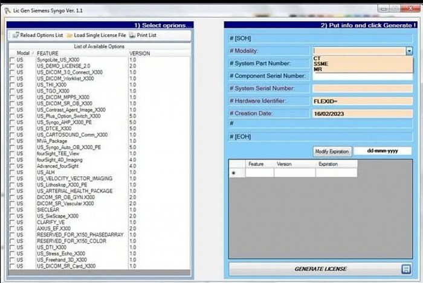Click the FEATURE column header
Viewport: 423px width, 283px height.
[x=48, y=53]
